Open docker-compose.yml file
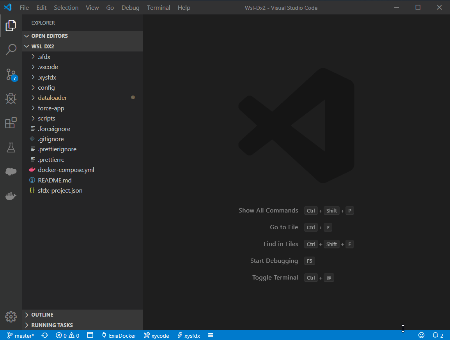450x340 pixels. point(82,170)
